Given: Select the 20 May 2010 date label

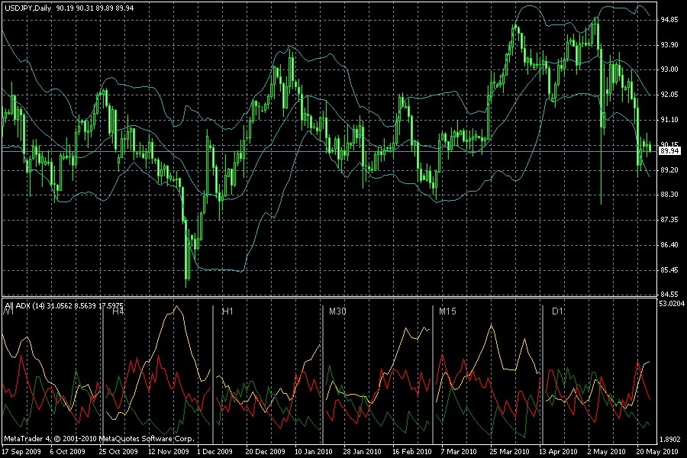Looking at the screenshot, I should point(656,451).
